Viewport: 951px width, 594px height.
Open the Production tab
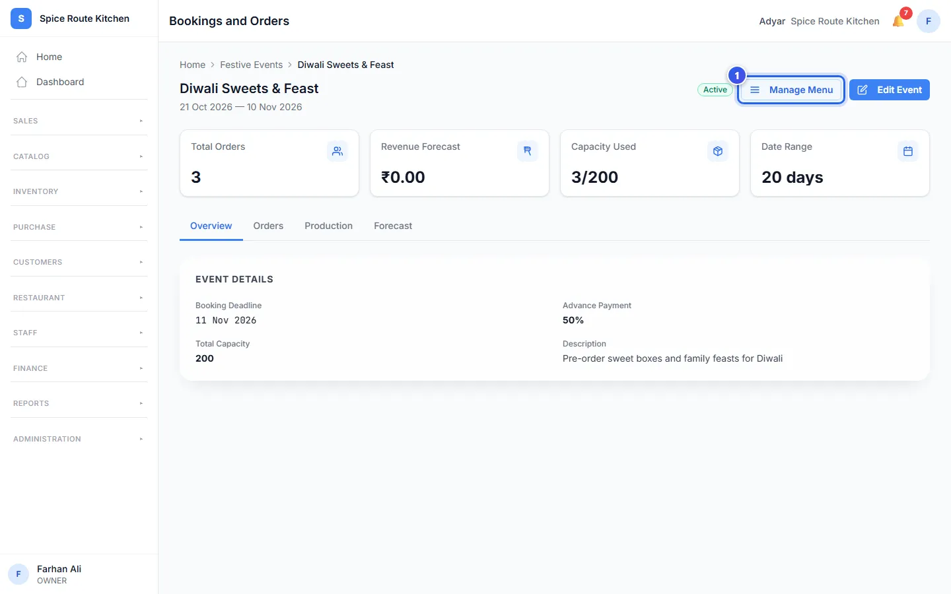click(329, 226)
